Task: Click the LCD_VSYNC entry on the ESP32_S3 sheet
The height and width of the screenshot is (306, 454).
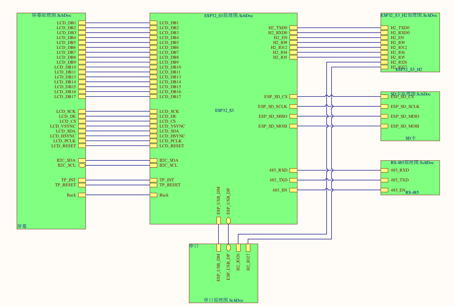Action: tap(154, 126)
